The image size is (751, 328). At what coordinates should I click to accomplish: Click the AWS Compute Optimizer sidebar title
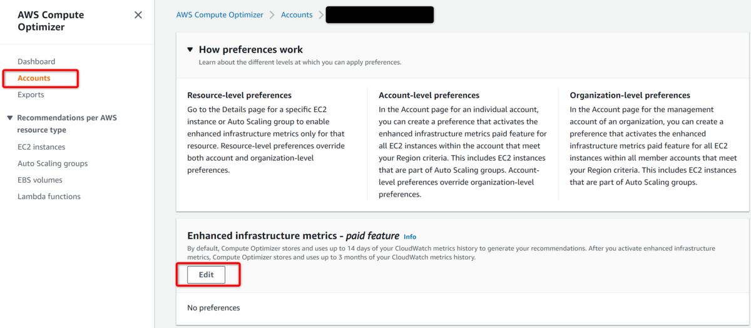click(51, 21)
